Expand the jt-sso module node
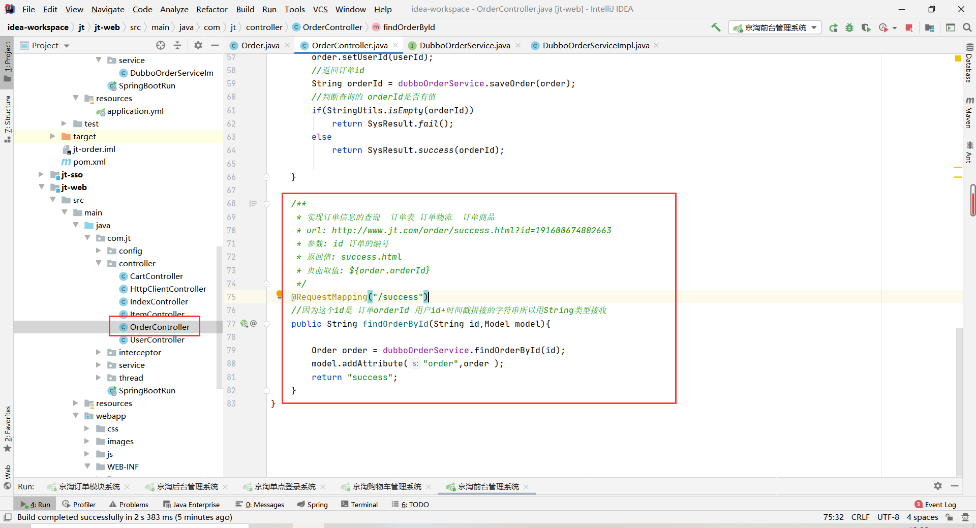 41,174
